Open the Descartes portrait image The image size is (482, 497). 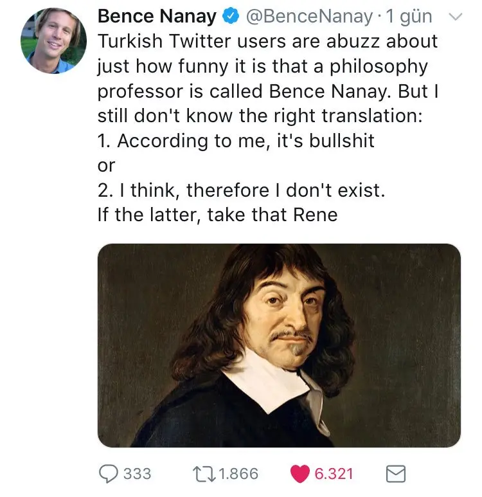point(279,345)
